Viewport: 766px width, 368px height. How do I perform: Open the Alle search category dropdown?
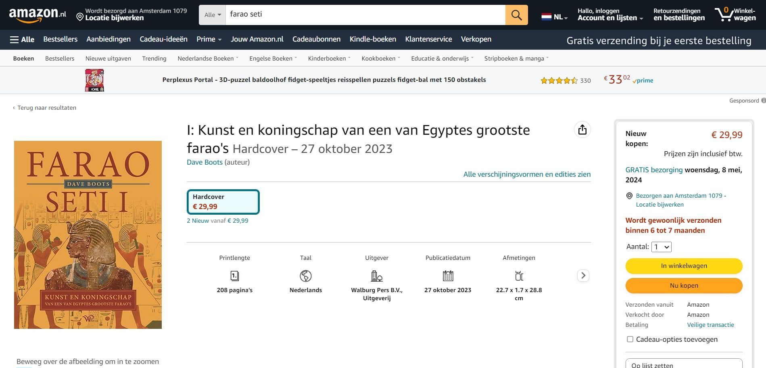212,15
